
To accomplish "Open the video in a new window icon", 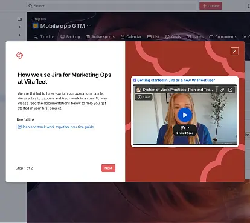I will (x=230, y=90).
